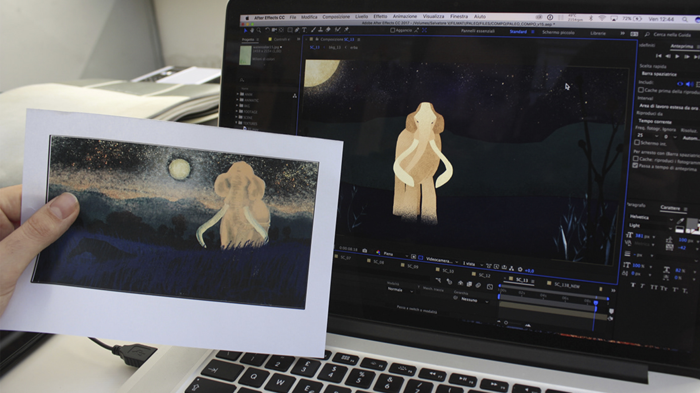Enable Cache: riproduci i fotogrammi checkbox
Image resolution: width=700 pixels, height=393 pixels.
tap(635, 159)
